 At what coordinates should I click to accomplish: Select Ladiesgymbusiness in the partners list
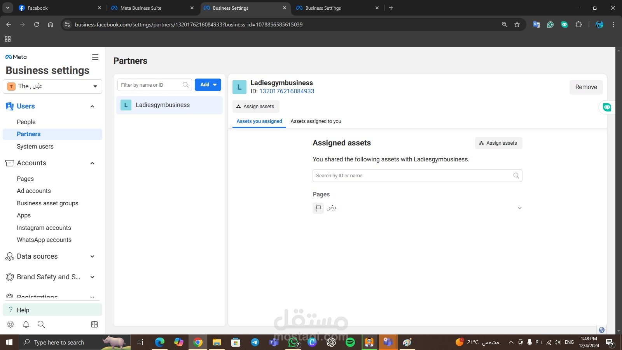(x=169, y=105)
